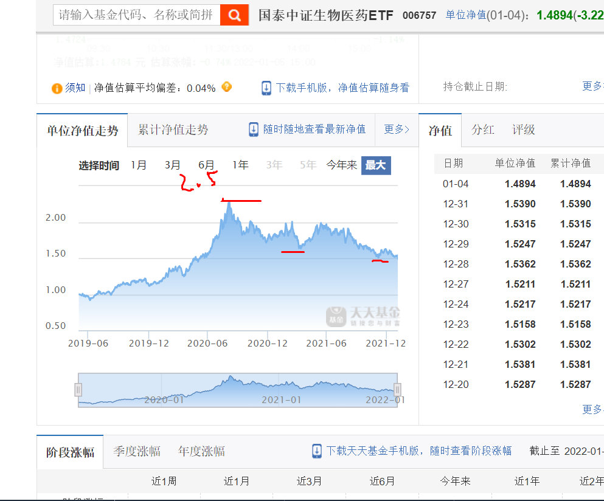Open the 须知 notice link

coord(75,88)
